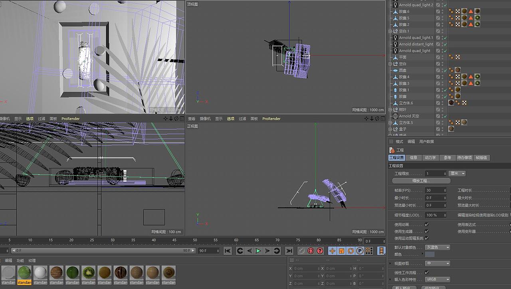
Task: Expand the 树叶 object in the object manager
Action: click(390, 109)
